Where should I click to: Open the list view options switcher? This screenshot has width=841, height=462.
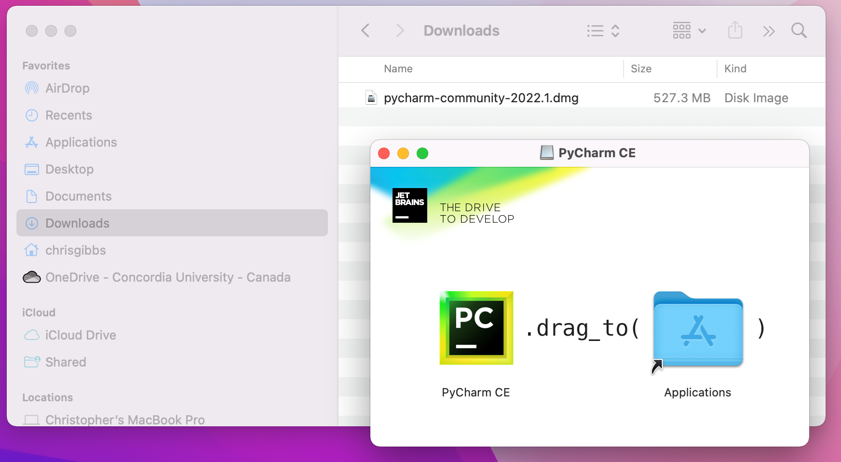point(603,31)
